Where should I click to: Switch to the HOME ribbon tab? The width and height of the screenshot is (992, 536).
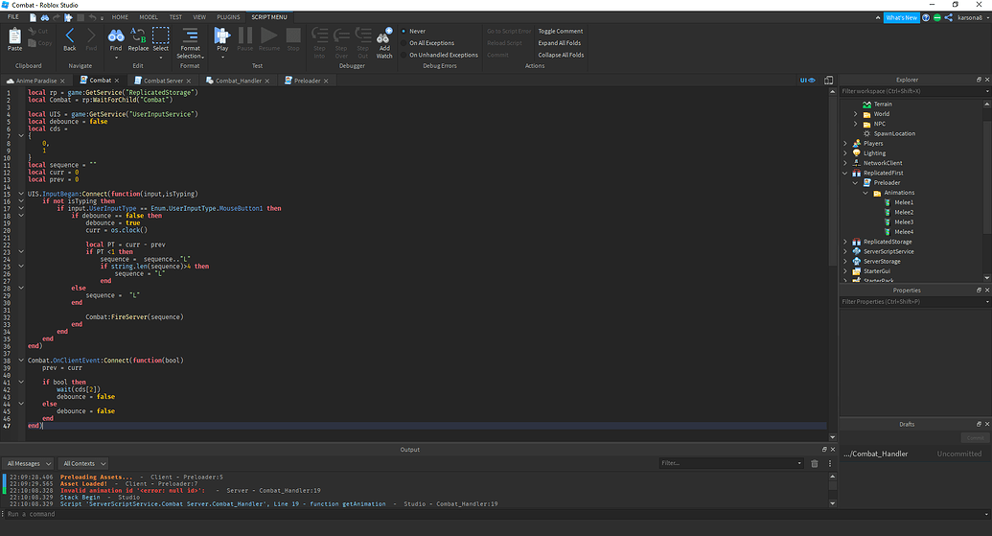tap(120, 17)
